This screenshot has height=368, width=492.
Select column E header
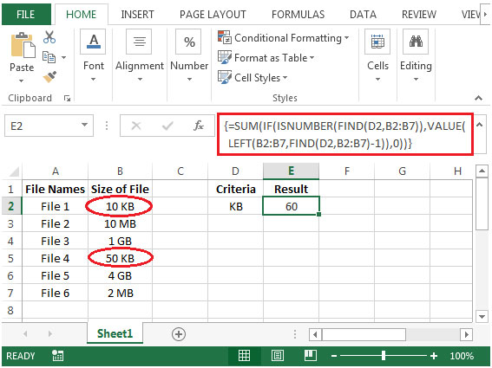292,171
